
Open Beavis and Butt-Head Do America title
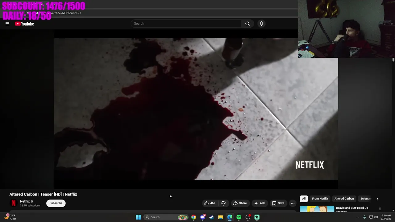coord(352,209)
